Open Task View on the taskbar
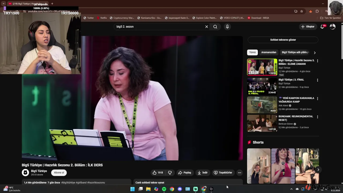343x193 pixels. [140, 189]
